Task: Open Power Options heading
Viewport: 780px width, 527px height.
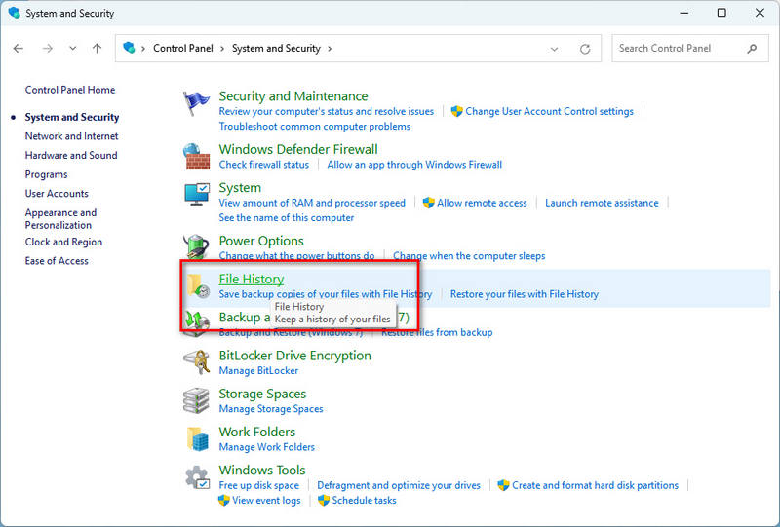Action: 261,241
